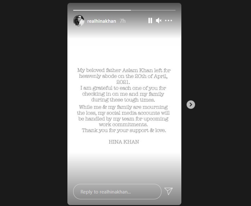This screenshot has height=206, width=251.
Task: Tap the story's blank upper white area
Action: pyautogui.click(x=124, y=51)
